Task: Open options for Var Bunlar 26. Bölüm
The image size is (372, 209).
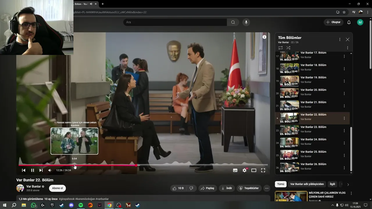Action: pyautogui.click(x=344, y=168)
